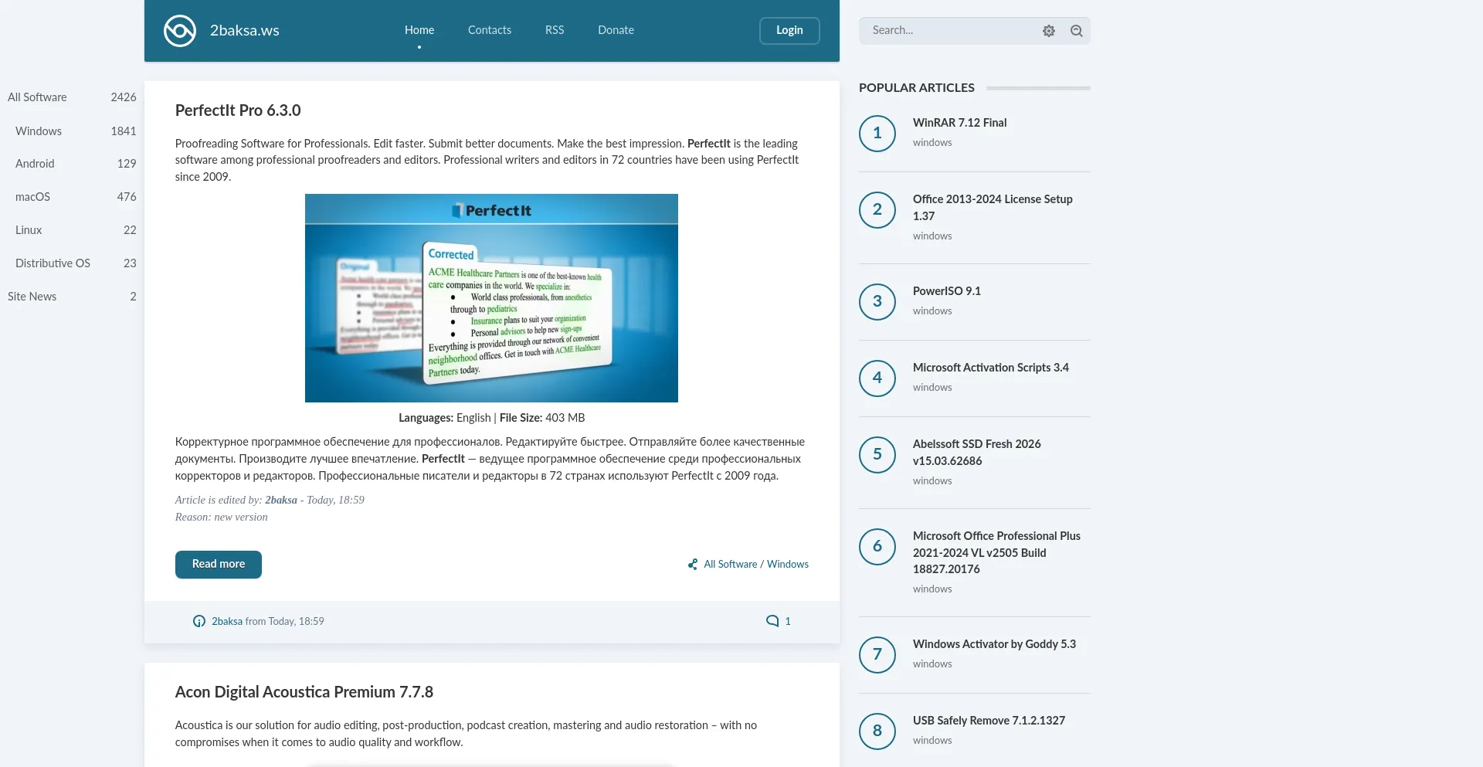Click windows tag under PowerISO 9.1
This screenshot has width=1483, height=767.
point(932,311)
